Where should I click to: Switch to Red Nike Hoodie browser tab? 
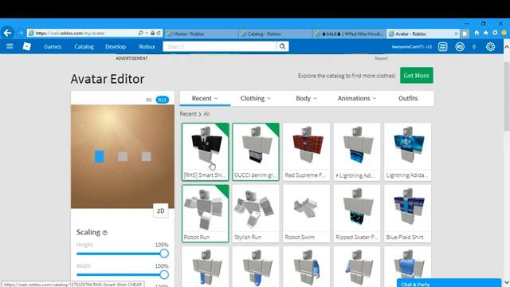pos(349,33)
